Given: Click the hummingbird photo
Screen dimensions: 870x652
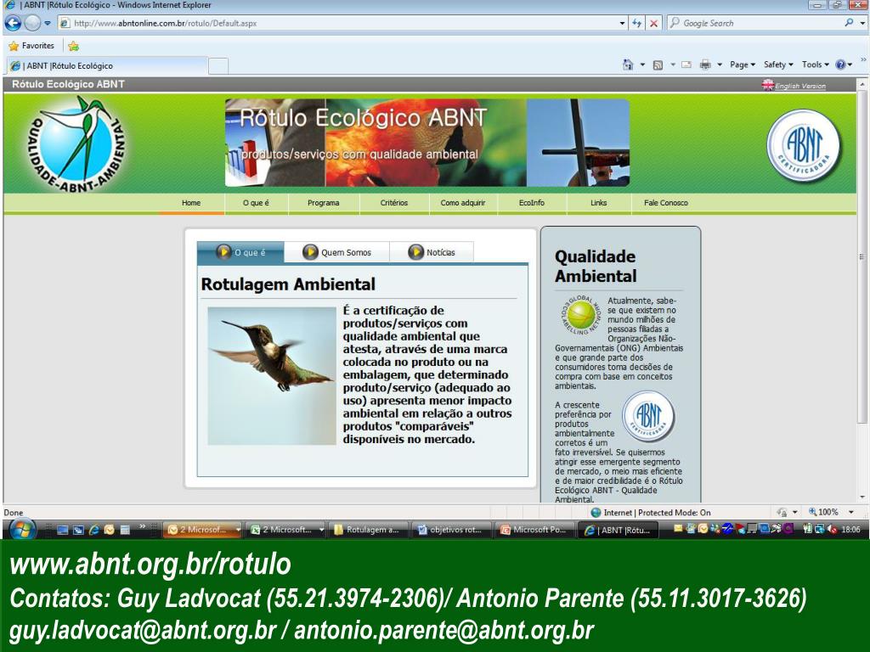Looking at the screenshot, I should click(x=272, y=376).
